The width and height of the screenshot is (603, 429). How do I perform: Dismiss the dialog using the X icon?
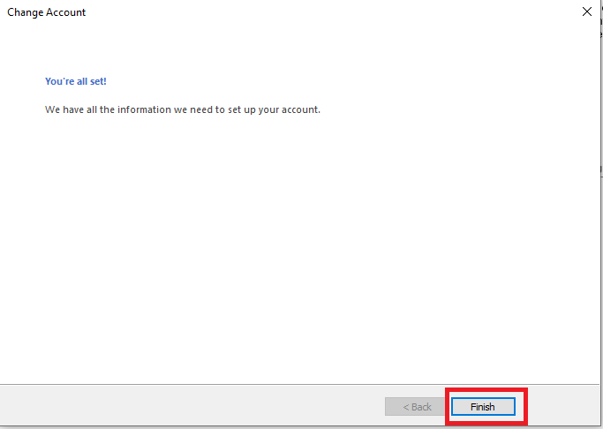587,12
